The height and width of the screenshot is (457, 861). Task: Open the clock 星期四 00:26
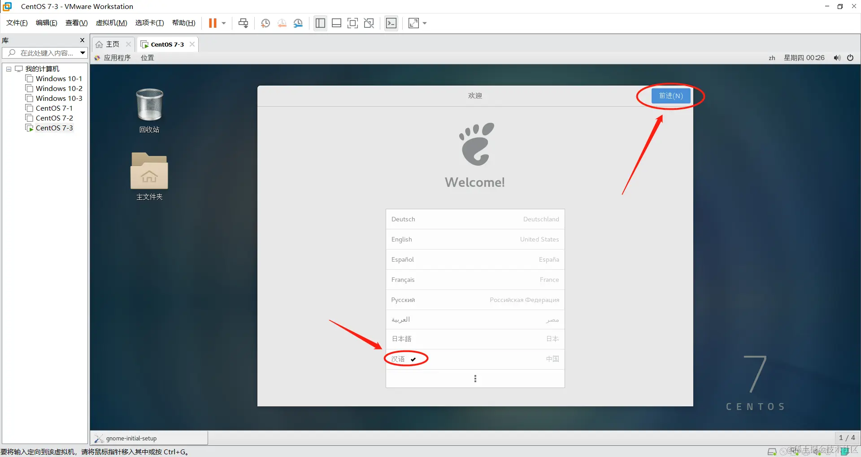804,58
